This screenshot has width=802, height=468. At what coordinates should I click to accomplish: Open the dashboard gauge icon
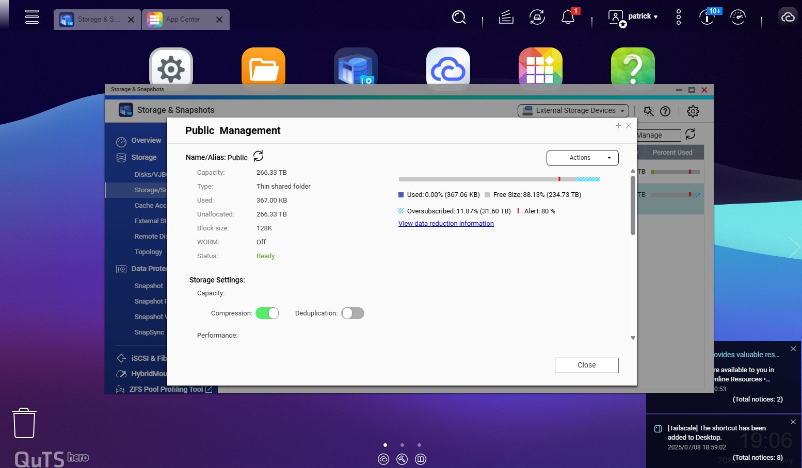[x=737, y=17]
